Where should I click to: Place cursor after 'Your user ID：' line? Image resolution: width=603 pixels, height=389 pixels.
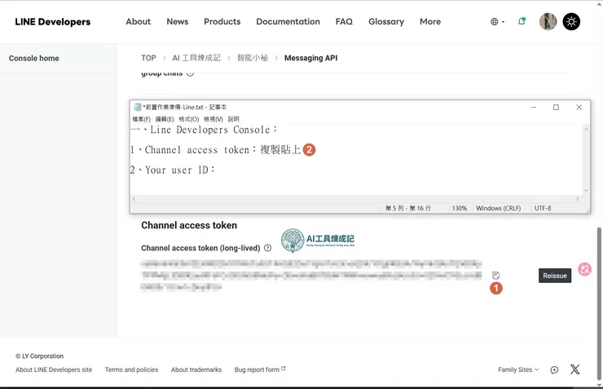217,170
